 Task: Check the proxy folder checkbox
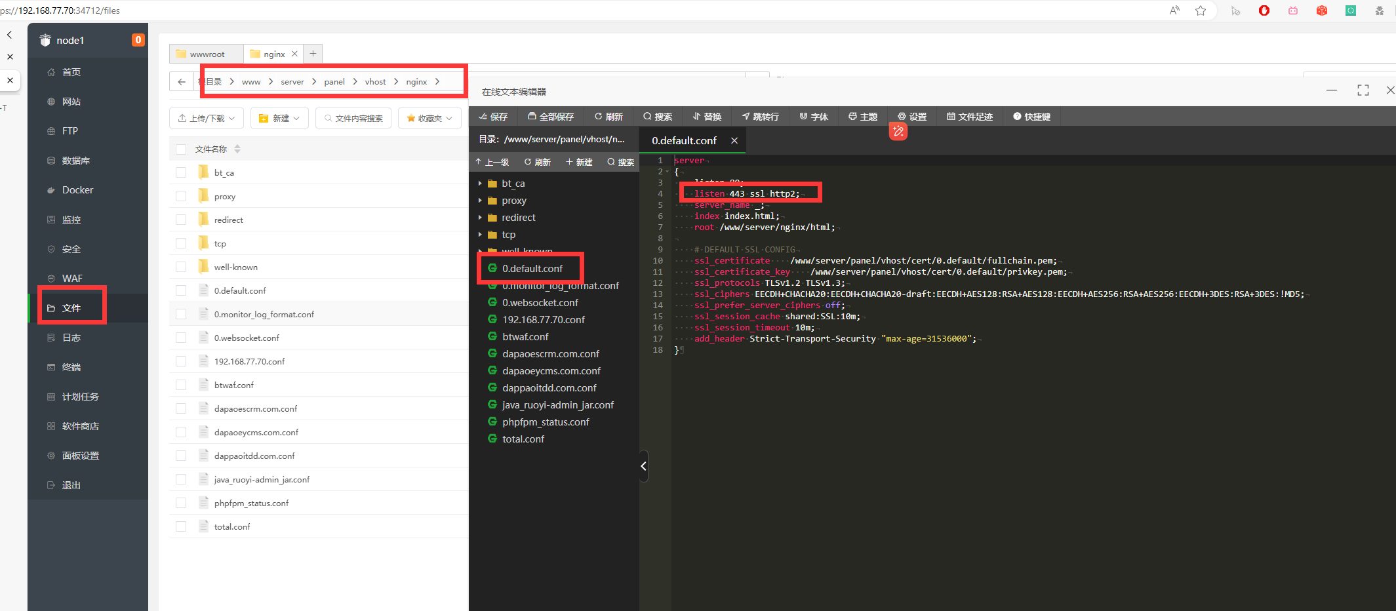coord(181,197)
